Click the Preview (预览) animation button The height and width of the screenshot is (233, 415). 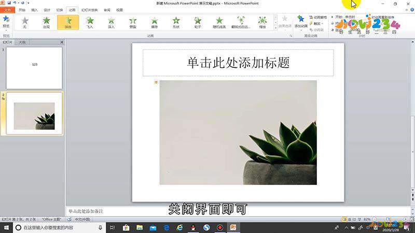[6, 22]
